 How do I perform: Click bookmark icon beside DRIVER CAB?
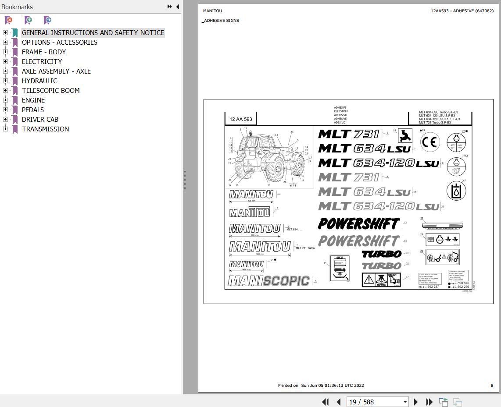tap(15, 120)
